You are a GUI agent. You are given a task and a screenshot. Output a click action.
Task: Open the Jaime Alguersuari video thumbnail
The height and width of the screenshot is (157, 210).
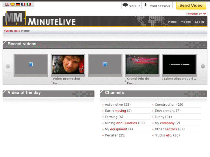coord(179,65)
